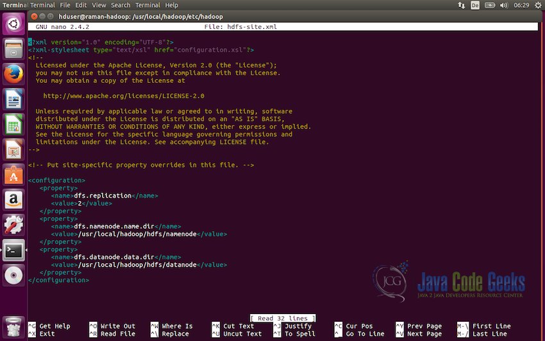Click the battery status indicator

point(490,5)
